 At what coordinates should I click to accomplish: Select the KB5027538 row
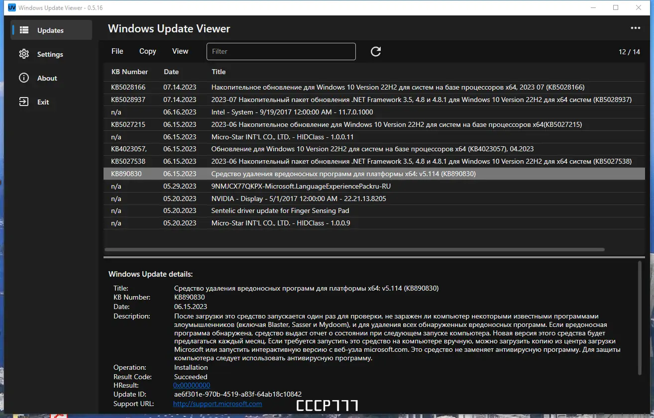(x=374, y=161)
